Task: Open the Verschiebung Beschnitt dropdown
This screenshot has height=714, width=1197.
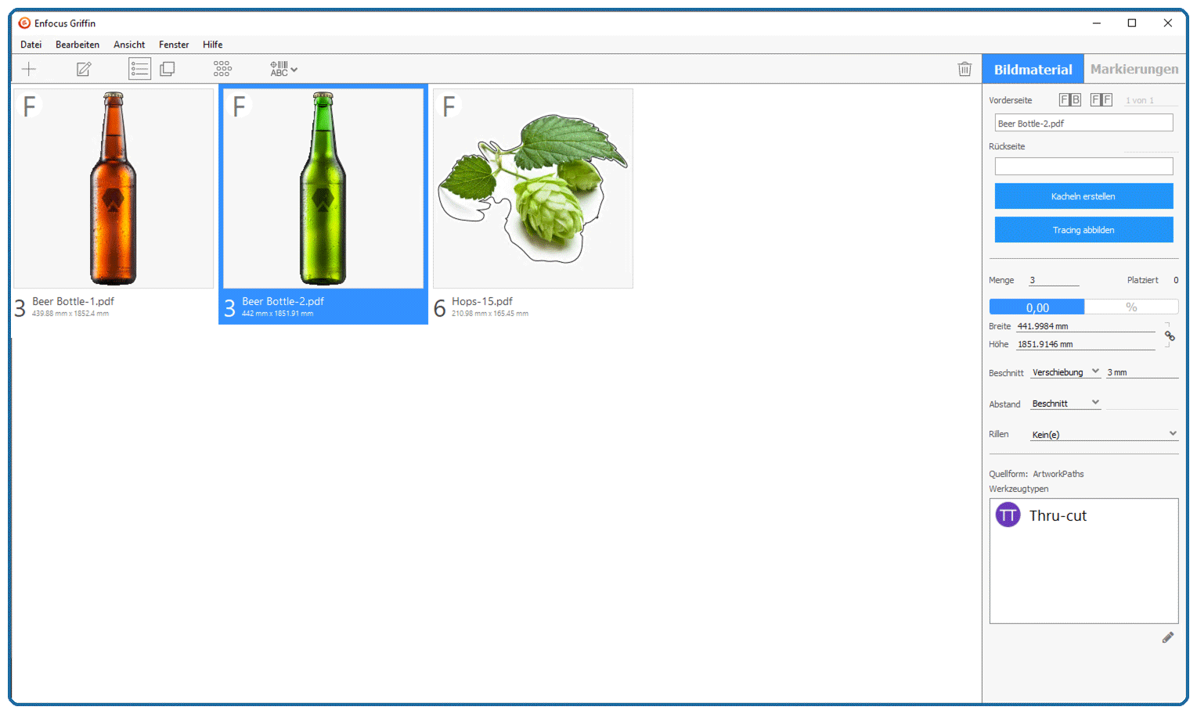Action: click(1065, 372)
